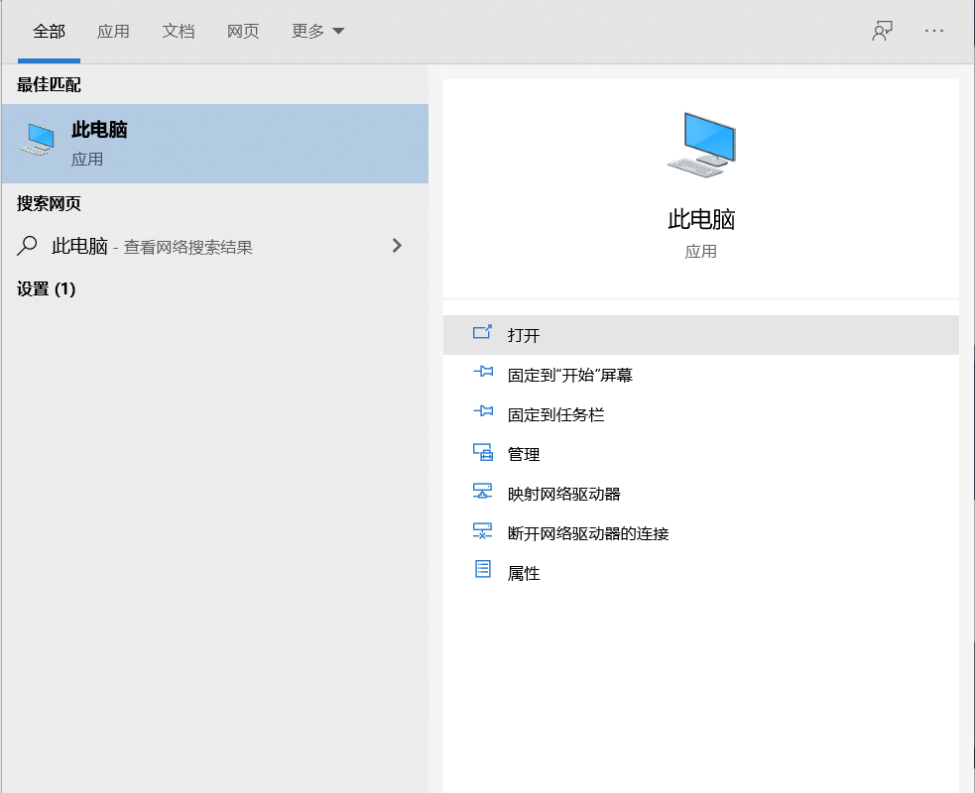Click the 应用 label under preview title
Image resolution: width=975 pixels, height=793 pixels.
tap(701, 252)
